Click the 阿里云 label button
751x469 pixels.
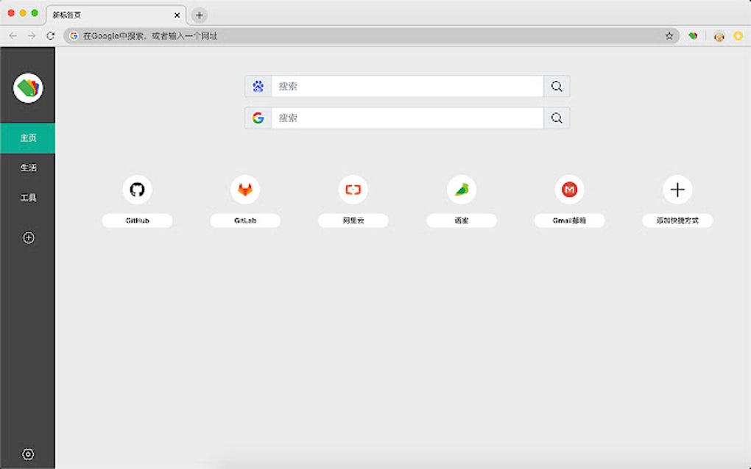click(353, 221)
